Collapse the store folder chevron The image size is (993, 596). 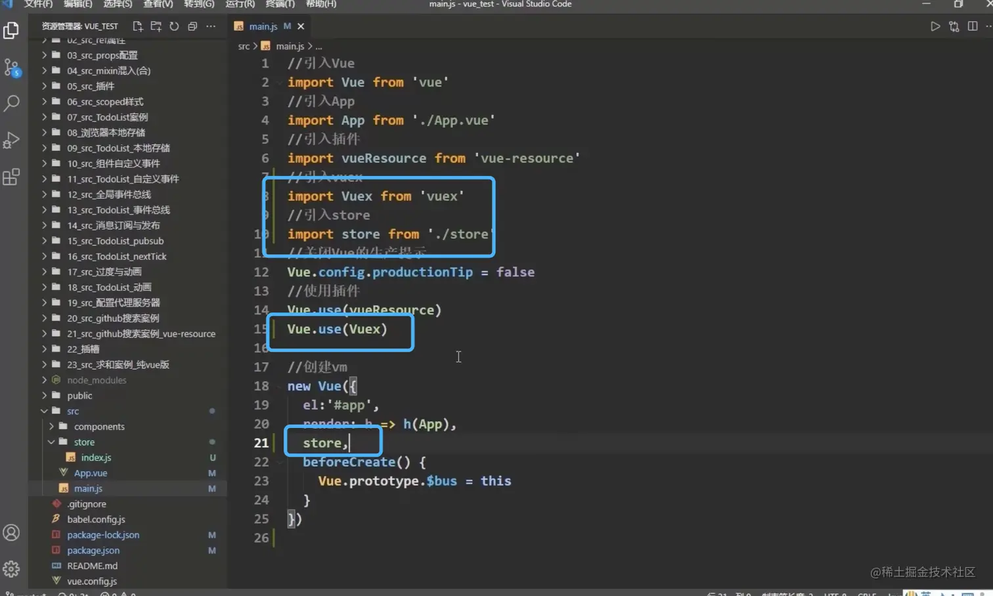click(51, 442)
